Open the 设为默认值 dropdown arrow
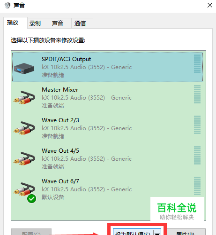216x235 pixels. click(157, 233)
